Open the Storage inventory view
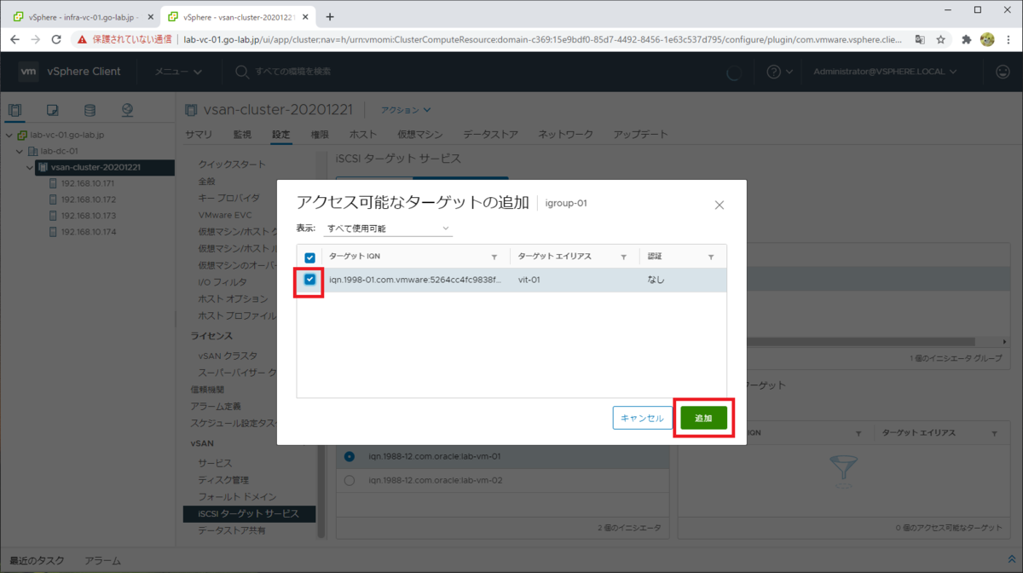The height and width of the screenshot is (573, 1023). pos(90,110)
